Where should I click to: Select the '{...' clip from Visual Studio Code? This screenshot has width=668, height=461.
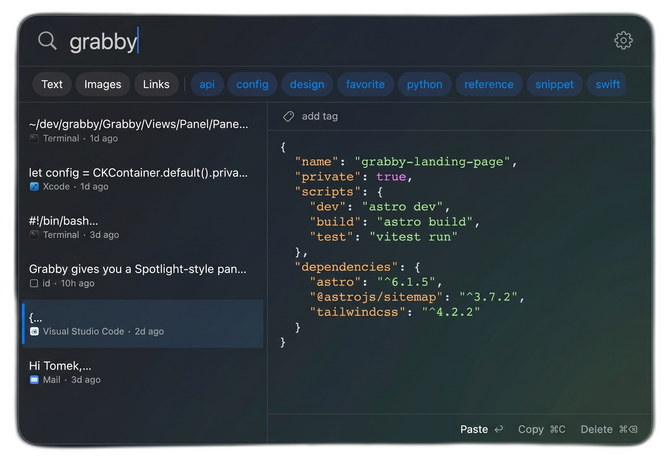[143, 324]
